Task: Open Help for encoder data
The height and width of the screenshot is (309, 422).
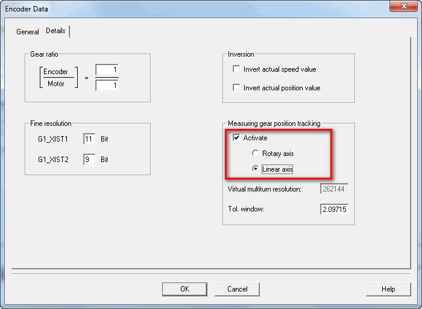Action: (388, 289)
